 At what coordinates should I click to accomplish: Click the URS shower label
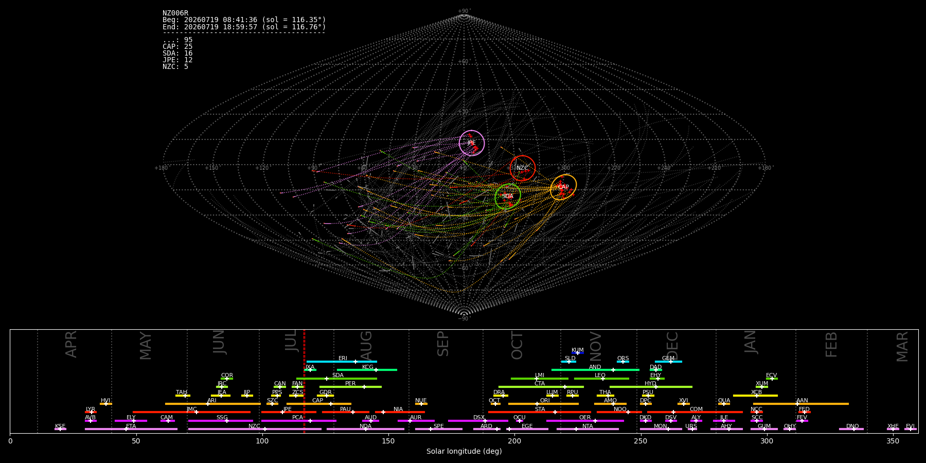tap(691, 426)
